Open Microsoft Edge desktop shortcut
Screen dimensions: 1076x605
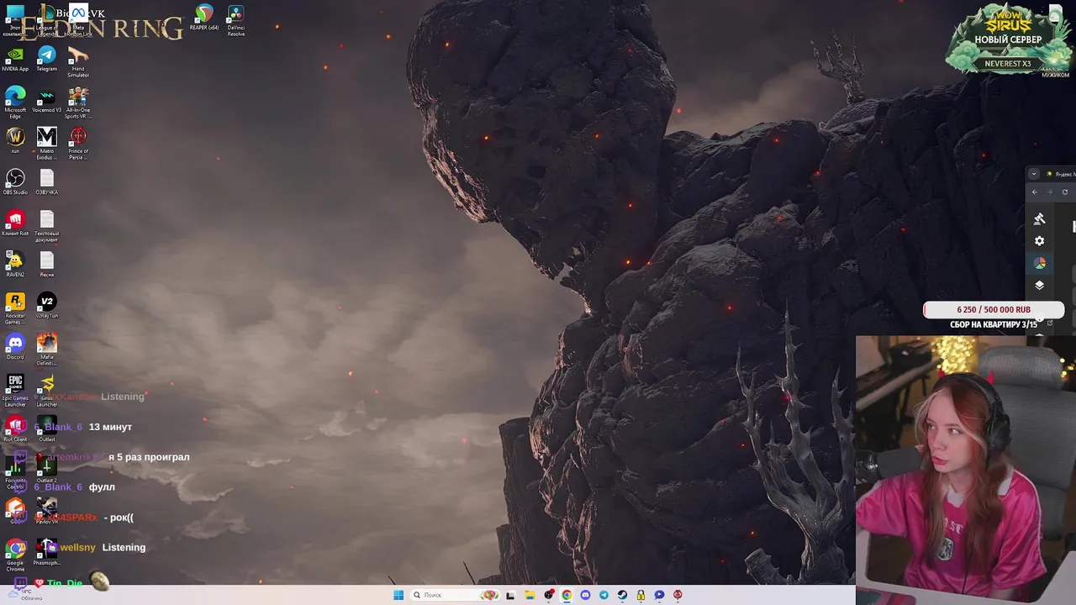pos(15,103)
